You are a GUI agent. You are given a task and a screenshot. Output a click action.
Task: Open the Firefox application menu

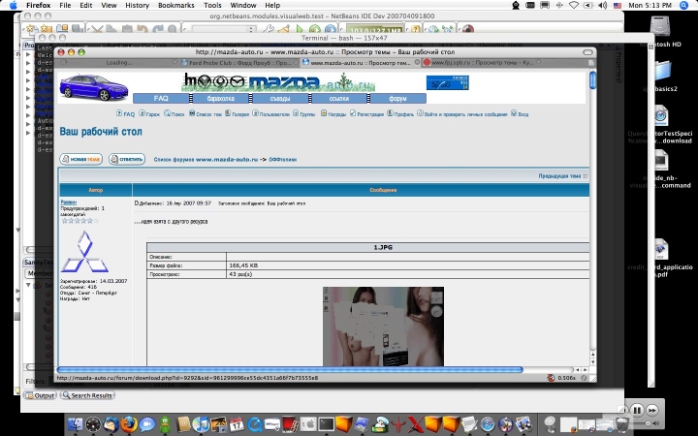[x=38, y=6]
